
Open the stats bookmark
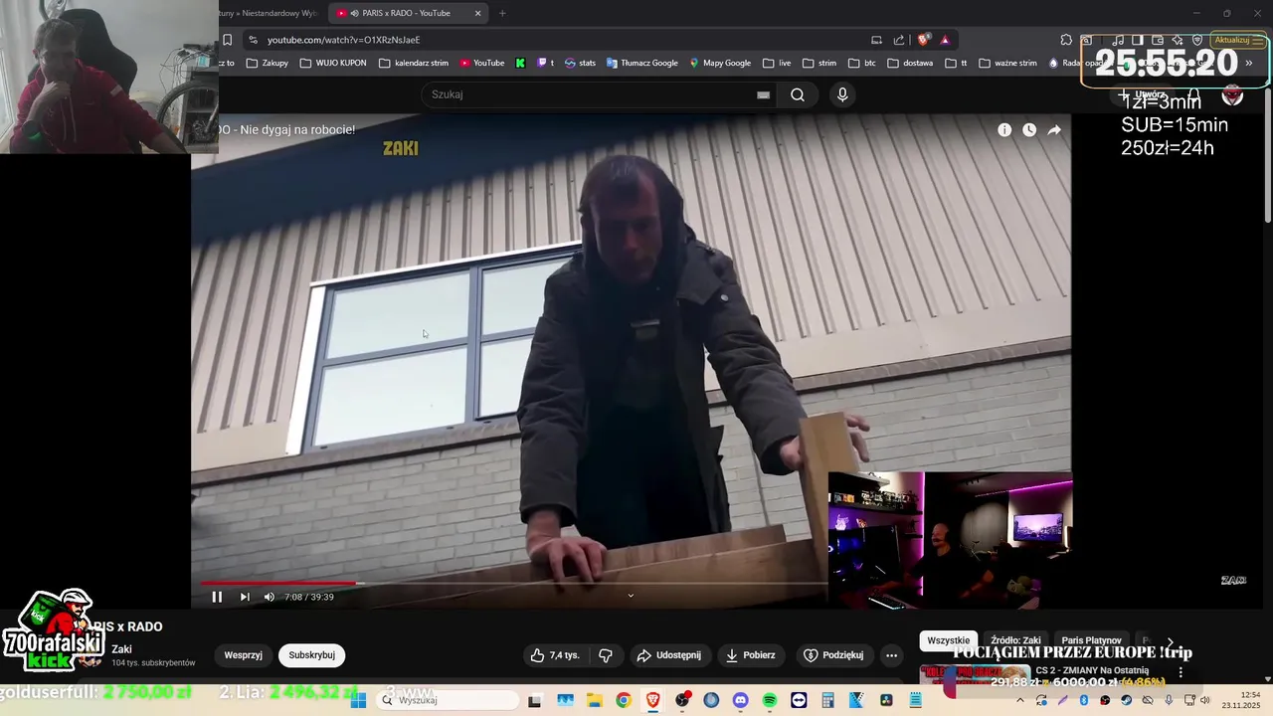tap(580, 63)
